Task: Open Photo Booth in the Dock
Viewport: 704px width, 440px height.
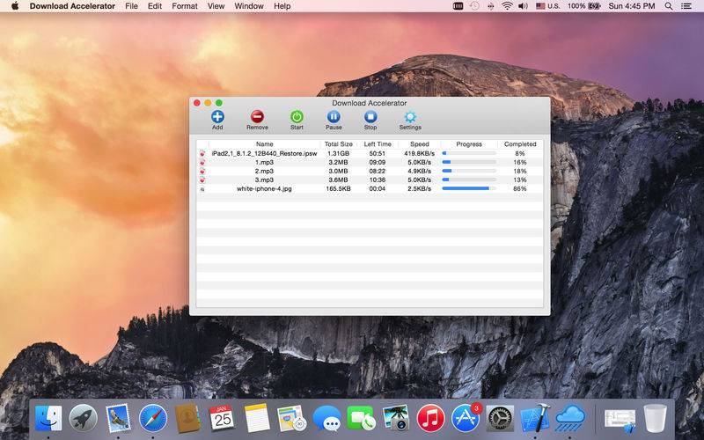Action: click(x=396, y=419)
